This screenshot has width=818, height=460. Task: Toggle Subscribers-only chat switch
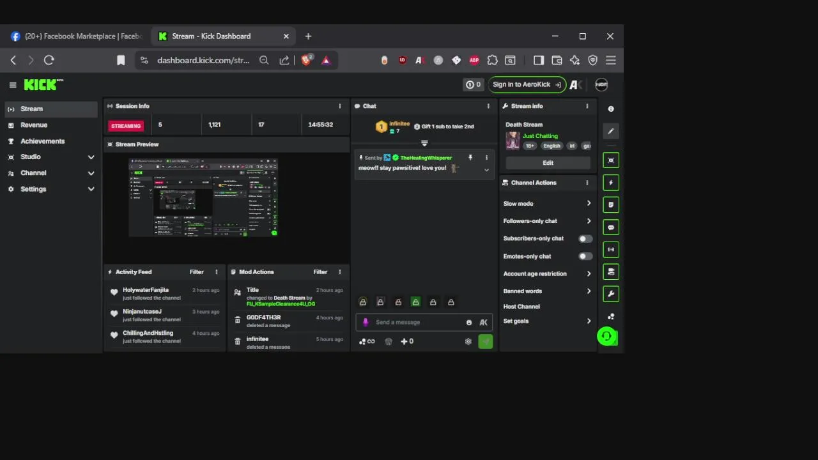[x=585, y=239]
